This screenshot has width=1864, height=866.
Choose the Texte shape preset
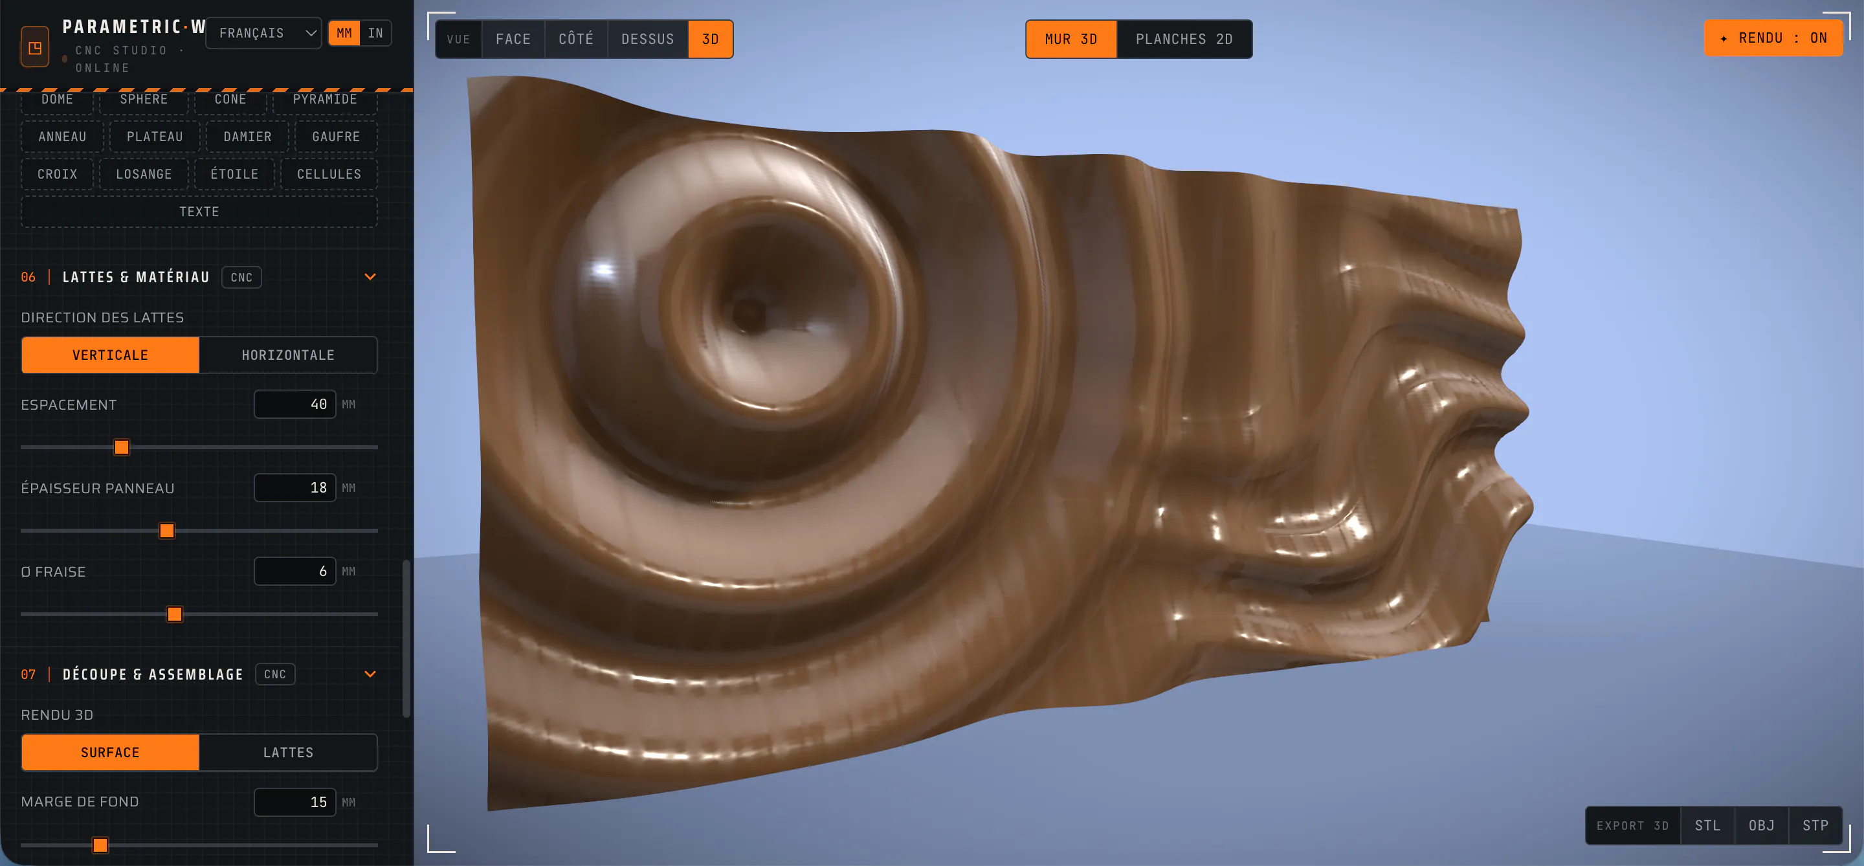pyautogui.click(x=199, y=212)
